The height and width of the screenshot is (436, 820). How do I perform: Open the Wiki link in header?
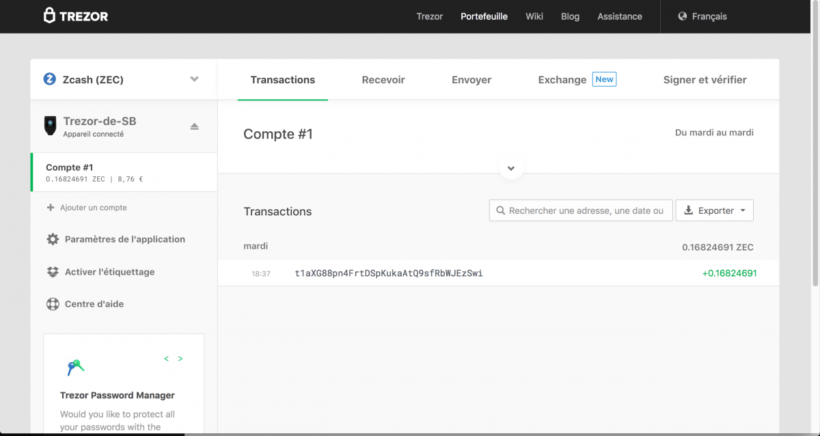pos(534,16)
